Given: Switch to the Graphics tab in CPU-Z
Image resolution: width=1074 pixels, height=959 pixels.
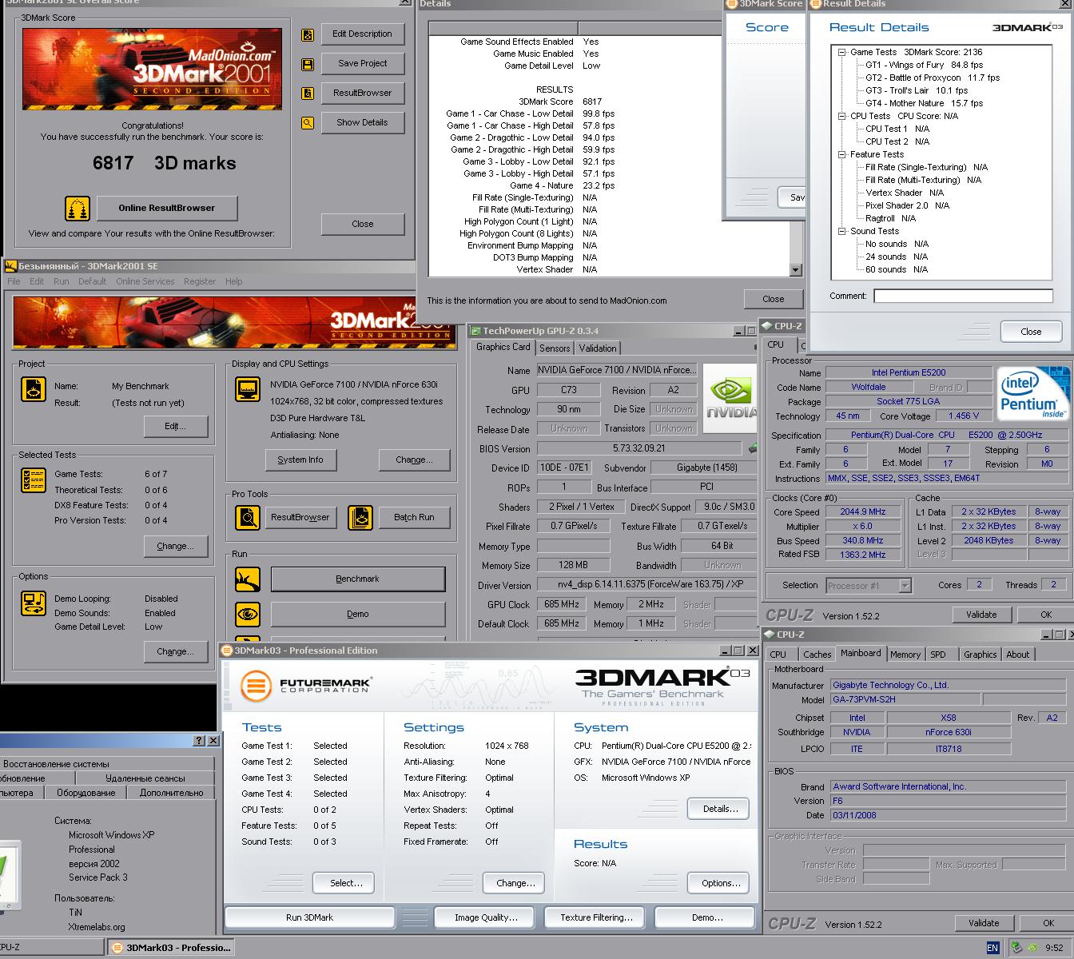Looking at the screenshot, I should point(980,655).
